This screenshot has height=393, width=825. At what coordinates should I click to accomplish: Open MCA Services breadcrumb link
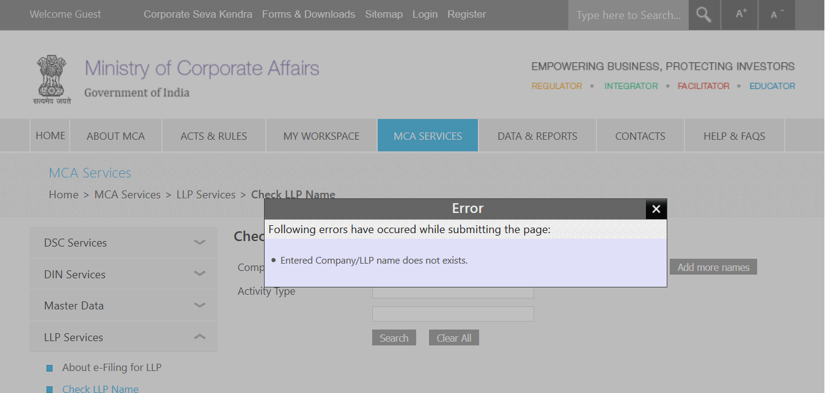(128, 195)
